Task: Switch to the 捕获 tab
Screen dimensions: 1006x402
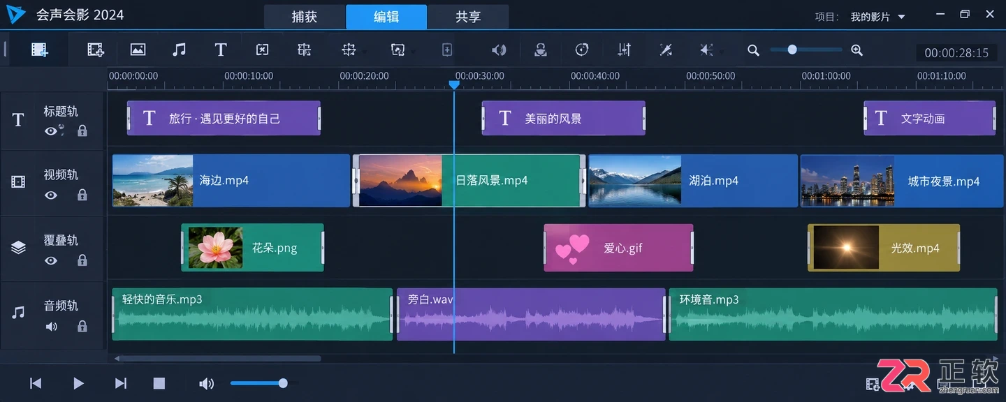Action: (305, 17)
